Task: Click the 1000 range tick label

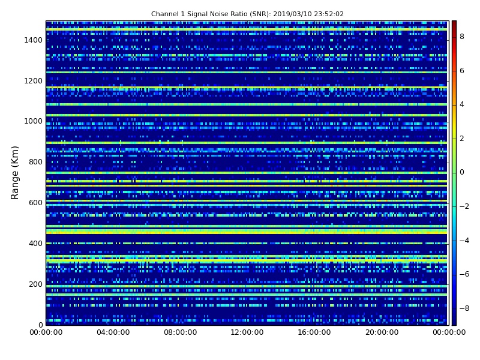Action: [34, 121]
